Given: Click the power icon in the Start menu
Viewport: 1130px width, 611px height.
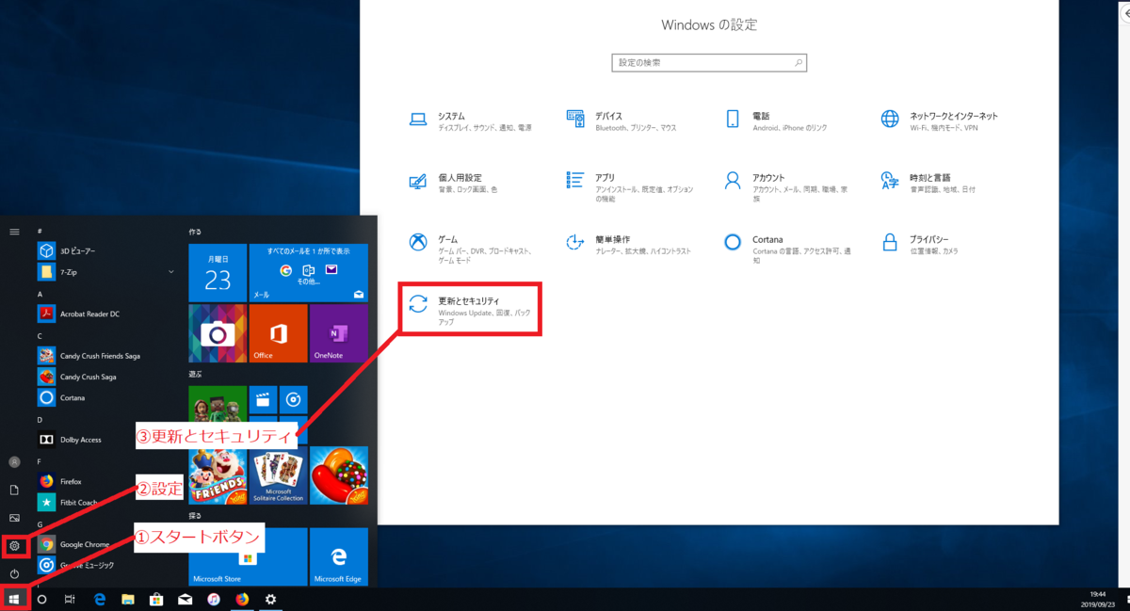Looking at the screenshot, I should click(14, 573).
